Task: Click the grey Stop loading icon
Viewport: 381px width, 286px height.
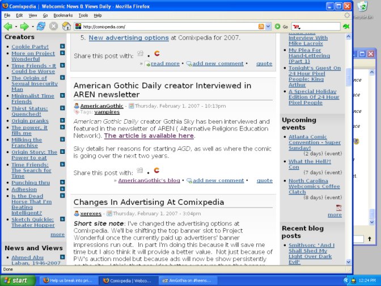Action: [53, 26]
